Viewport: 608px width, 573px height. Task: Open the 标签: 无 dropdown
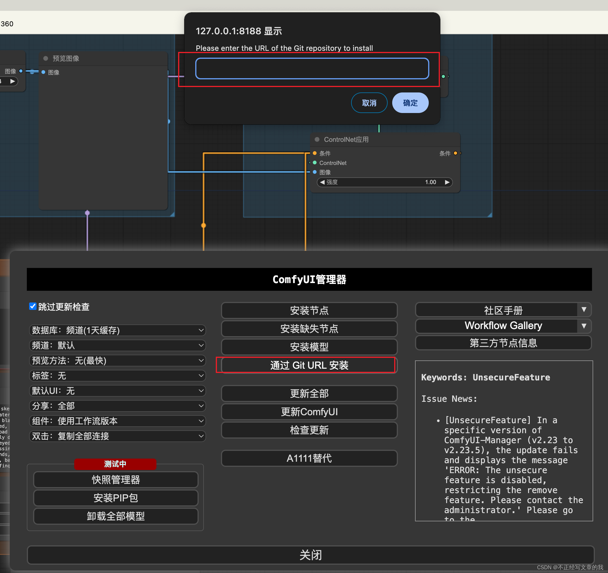click(117, 376)
